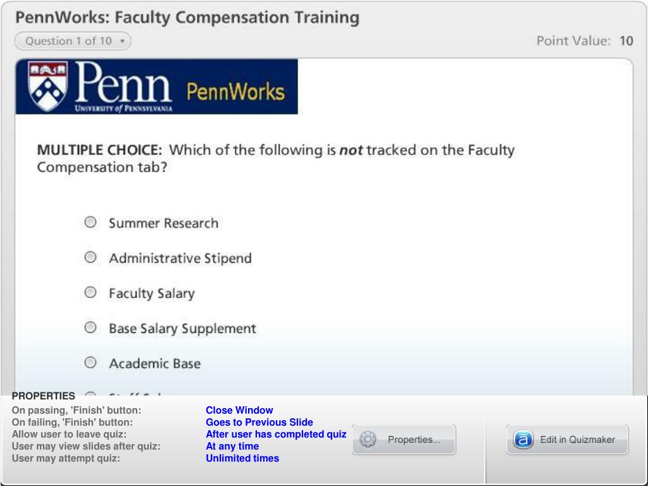The width and height of the screenshot is (648, 486).
Task: Click Edit in Quizmaker button
Action: pos(568,439)
